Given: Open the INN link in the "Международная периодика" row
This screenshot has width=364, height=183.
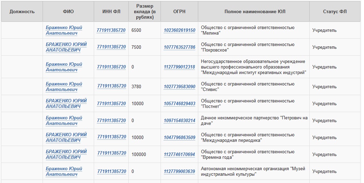Looking at the screenshot, I should (x=111, y=137).
